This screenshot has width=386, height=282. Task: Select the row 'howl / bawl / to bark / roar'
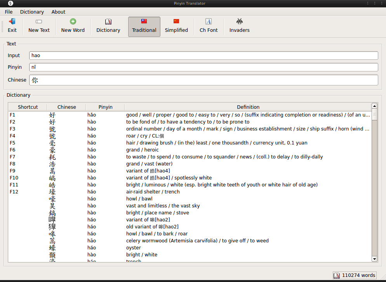pyautogui.click(x=190, y=233)
